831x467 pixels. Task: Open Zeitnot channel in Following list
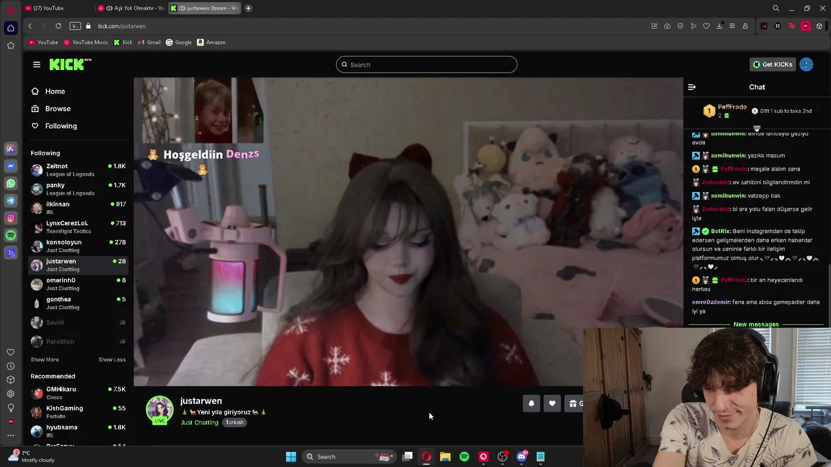coord(78,170)
